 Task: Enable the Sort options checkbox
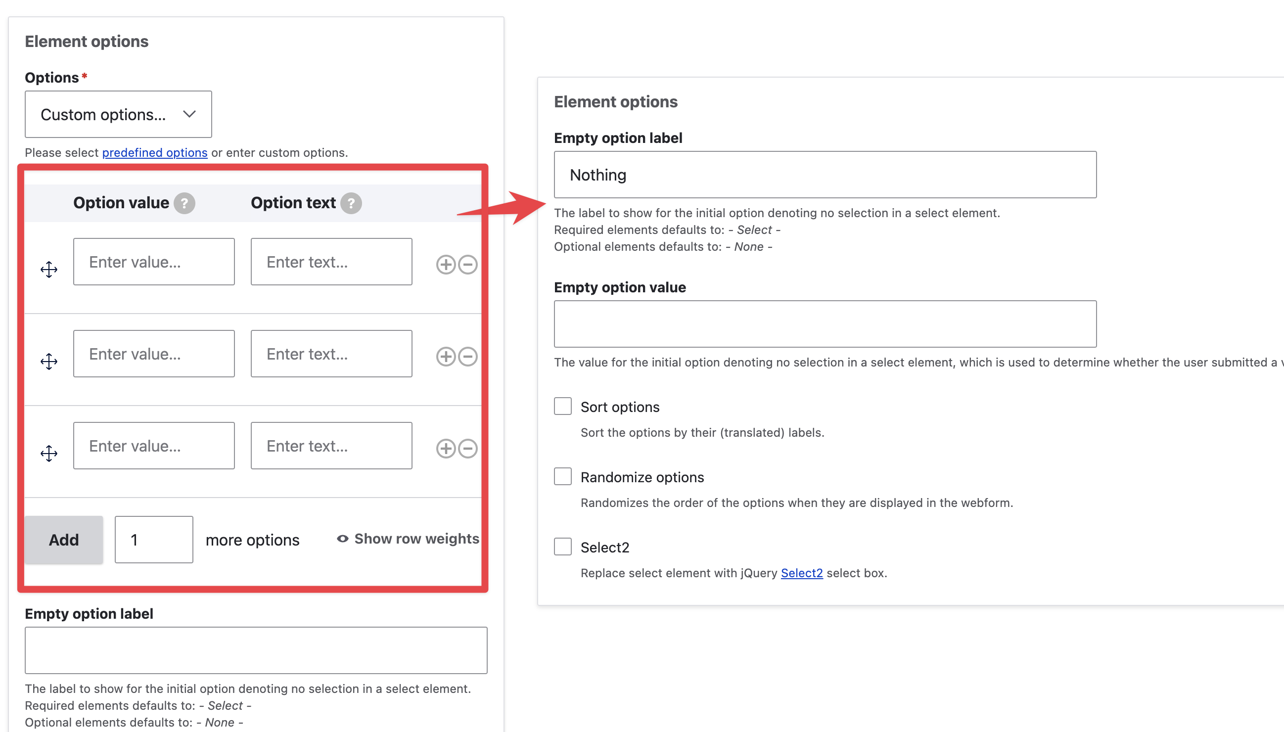(562, 407)
